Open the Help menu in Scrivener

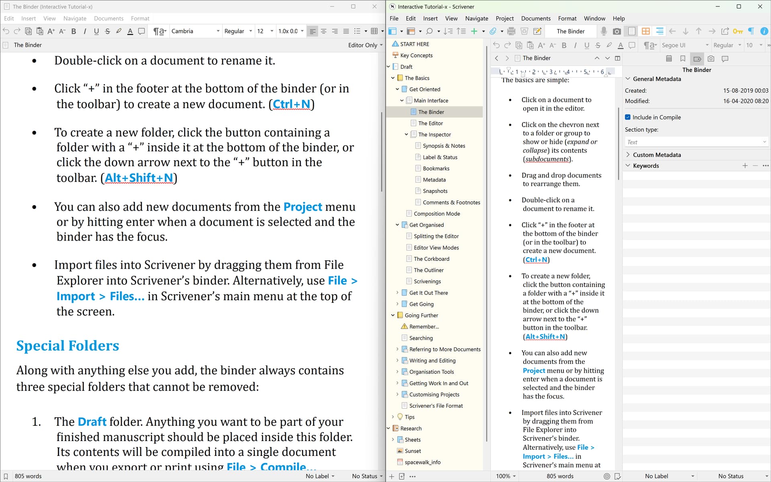618,18
